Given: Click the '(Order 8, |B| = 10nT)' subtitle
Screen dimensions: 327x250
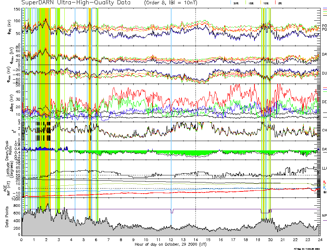Looking at the screenshot, I should pos(170,3).
